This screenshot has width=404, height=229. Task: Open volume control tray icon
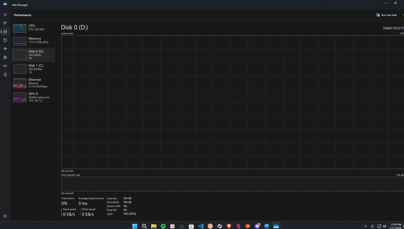click(x=385, y=227)
